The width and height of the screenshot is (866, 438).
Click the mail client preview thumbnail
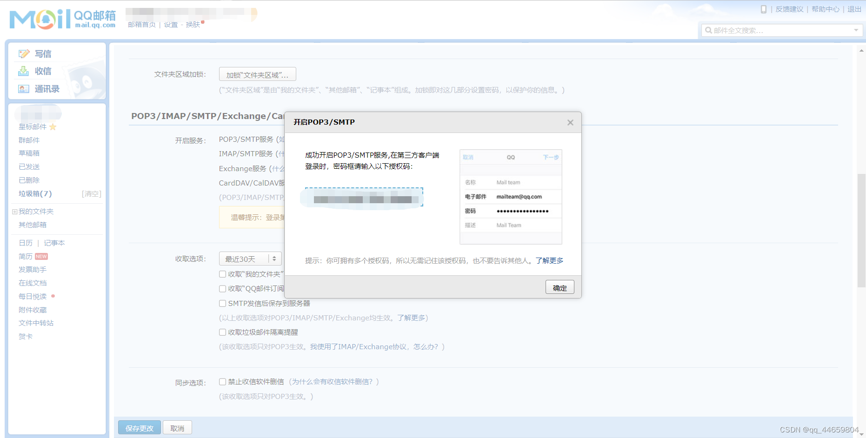click(511, 197)
